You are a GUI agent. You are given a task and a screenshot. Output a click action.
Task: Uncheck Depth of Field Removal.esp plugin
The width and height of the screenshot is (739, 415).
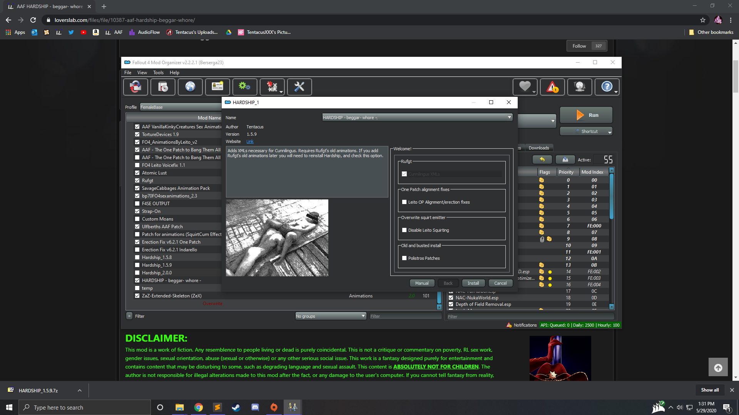(451, 304)
